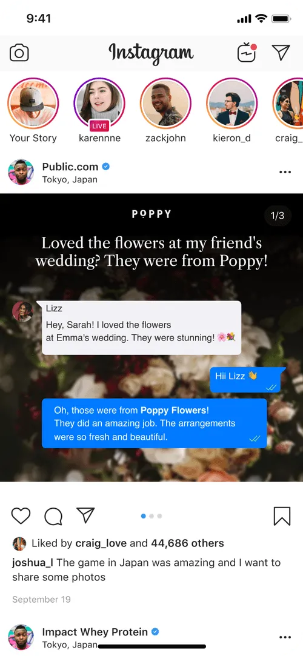Open direct messages paper plane icon
303x656 pixels.
tap(281, 52)
